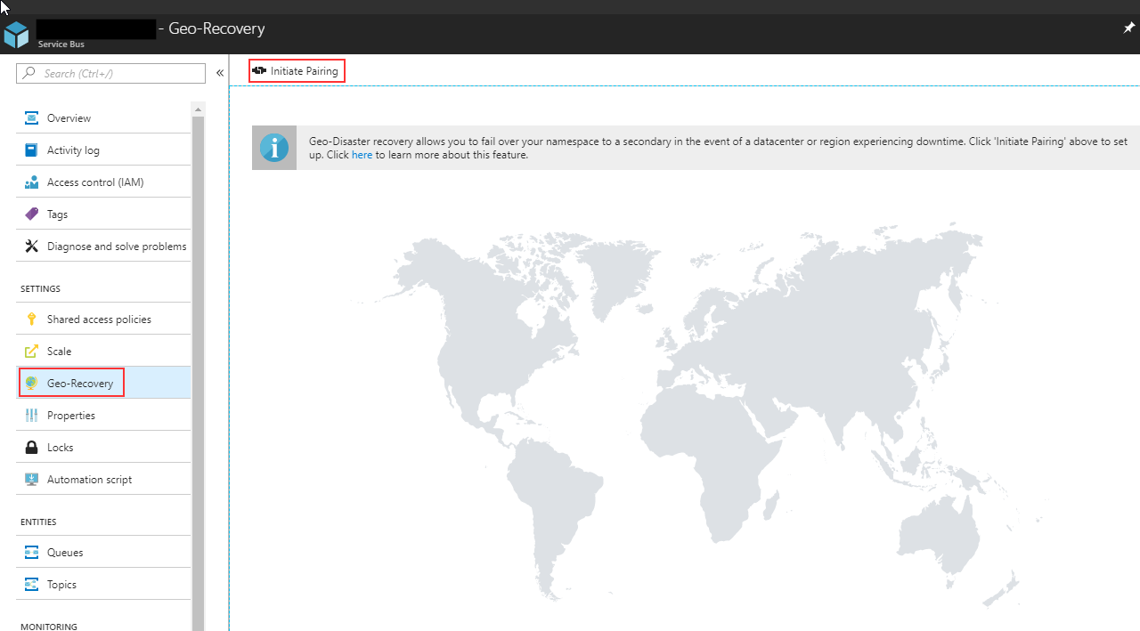Image resolution: width=1140 pixels, height=631 pixels.
Task: Open the Automation script item
Action: click(x=103, y=479)
